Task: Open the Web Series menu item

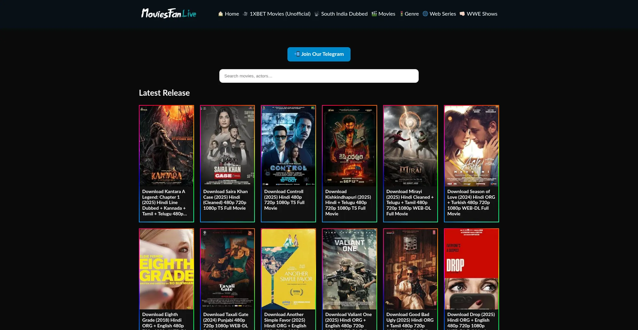Action: [x=443, y=14]
